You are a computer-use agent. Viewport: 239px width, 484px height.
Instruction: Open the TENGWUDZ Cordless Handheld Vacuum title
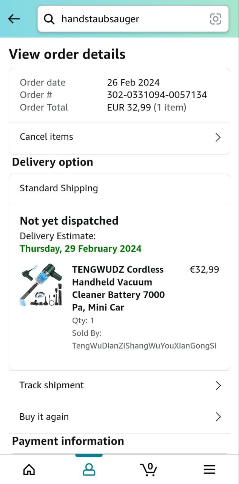(x=118, y=288)
